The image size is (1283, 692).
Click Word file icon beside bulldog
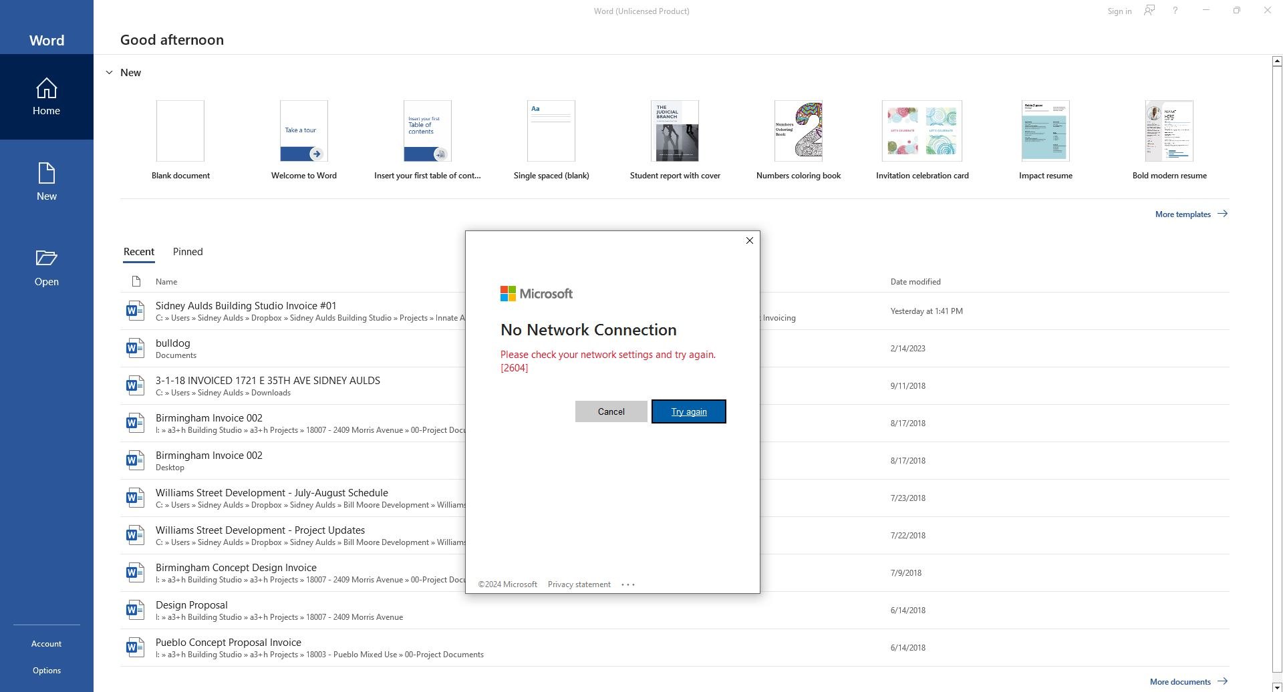point(135,348)
